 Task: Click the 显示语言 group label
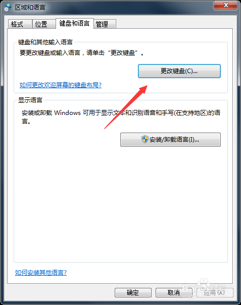[x=30, y=100]
